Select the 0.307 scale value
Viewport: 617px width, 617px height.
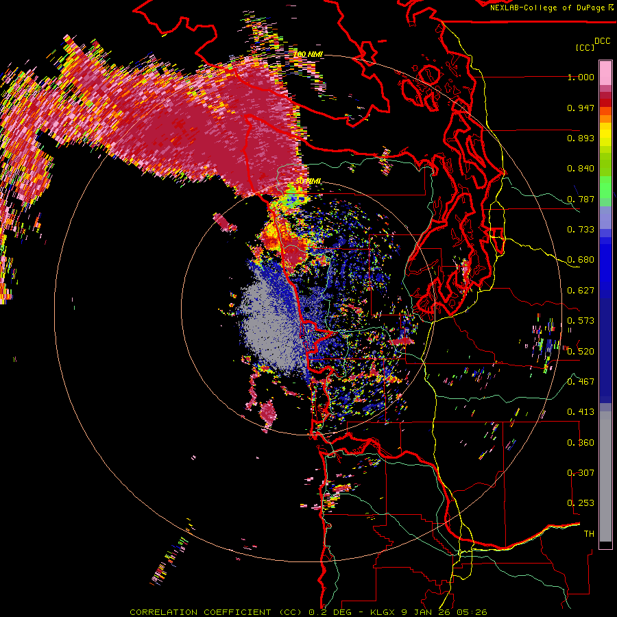(x=581, y=473)
